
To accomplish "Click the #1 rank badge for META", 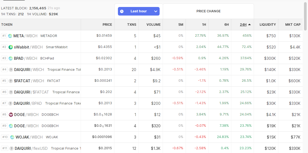I will pyautogui.click(x=4, y=36).
